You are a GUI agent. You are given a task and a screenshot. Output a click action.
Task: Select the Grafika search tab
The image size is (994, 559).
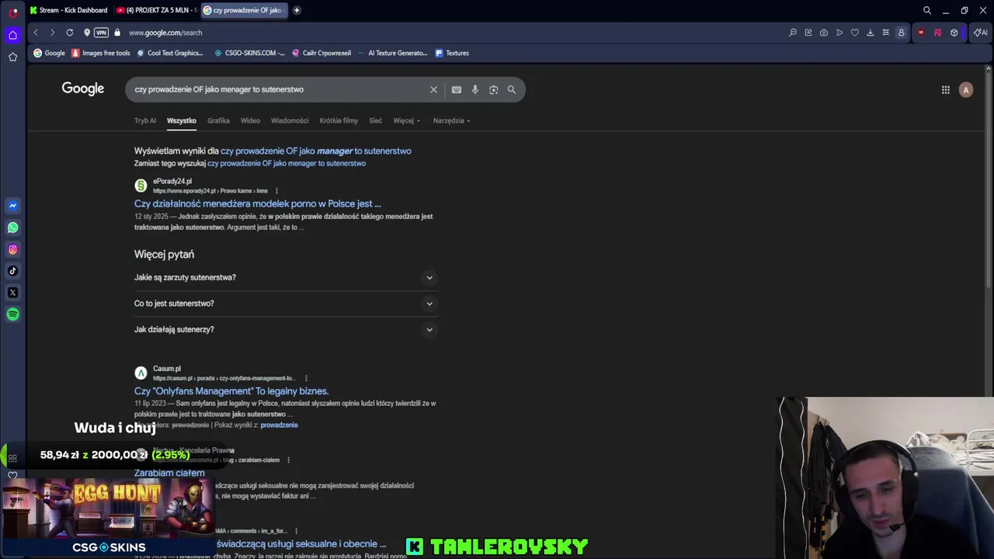[x=218, y=120]
